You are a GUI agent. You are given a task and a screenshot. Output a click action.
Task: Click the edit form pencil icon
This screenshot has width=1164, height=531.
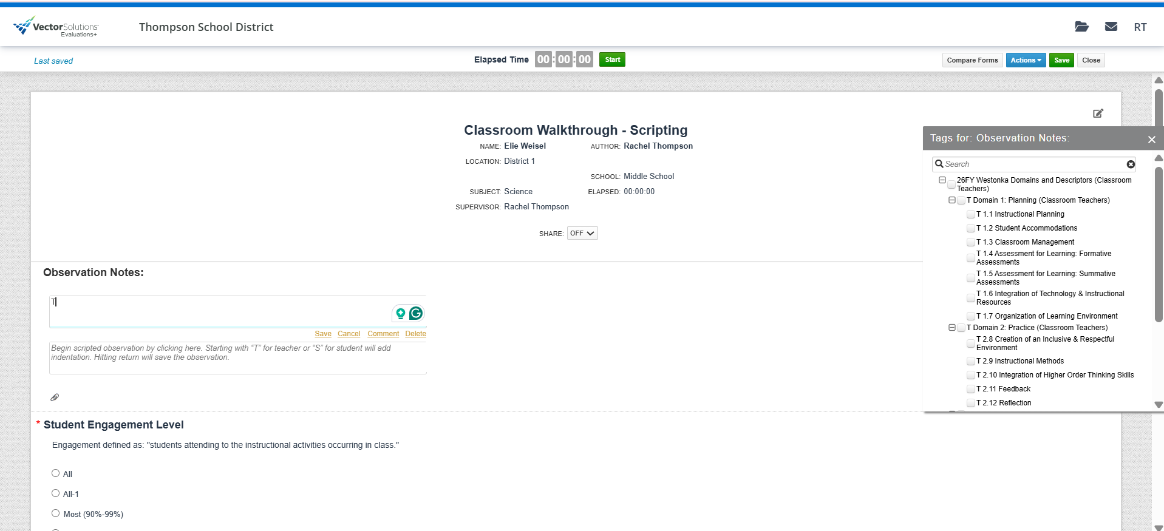(1098, 113)
